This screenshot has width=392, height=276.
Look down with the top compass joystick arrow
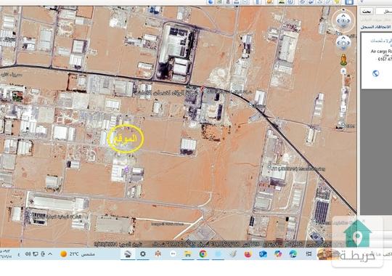pos(343,25)
